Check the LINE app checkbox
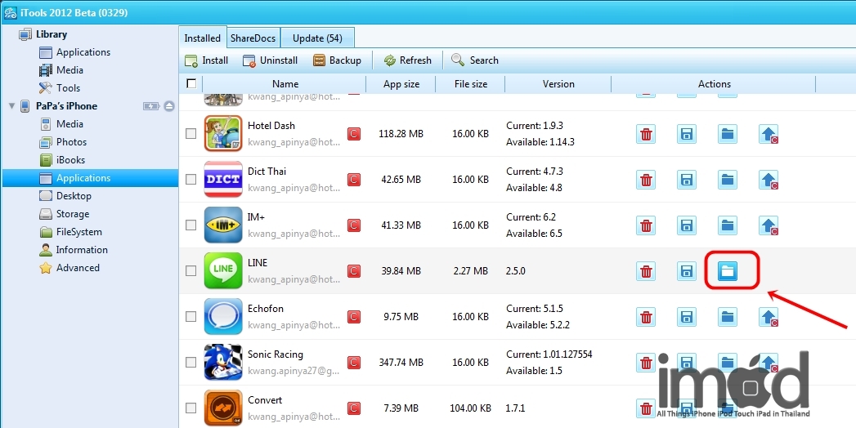Screen dimensions: 856x428 point(190,271)
